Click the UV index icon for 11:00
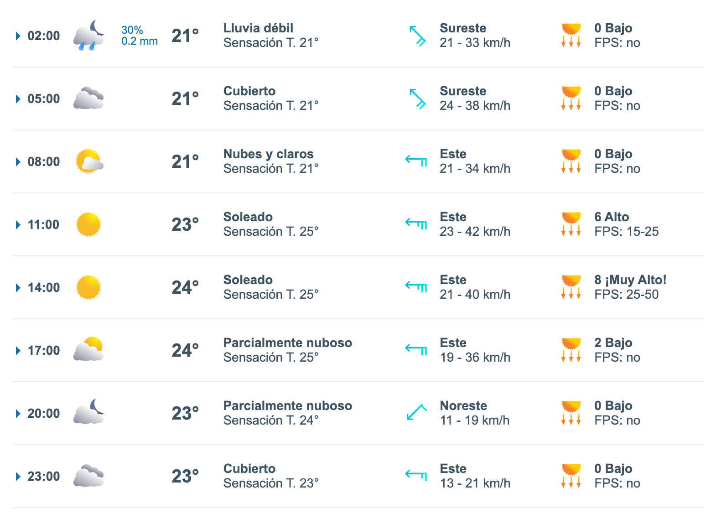The width and height of the screenshot is (716, 519). 571,224
